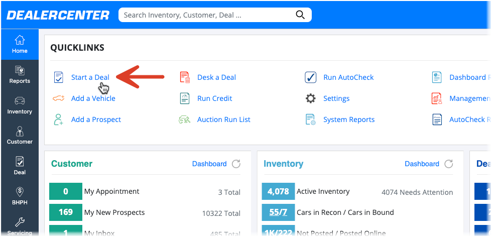Click the QUICKLINKS heading
Image resolution: width=492 pixels, height=237 pixels.
tap(77, 48)
